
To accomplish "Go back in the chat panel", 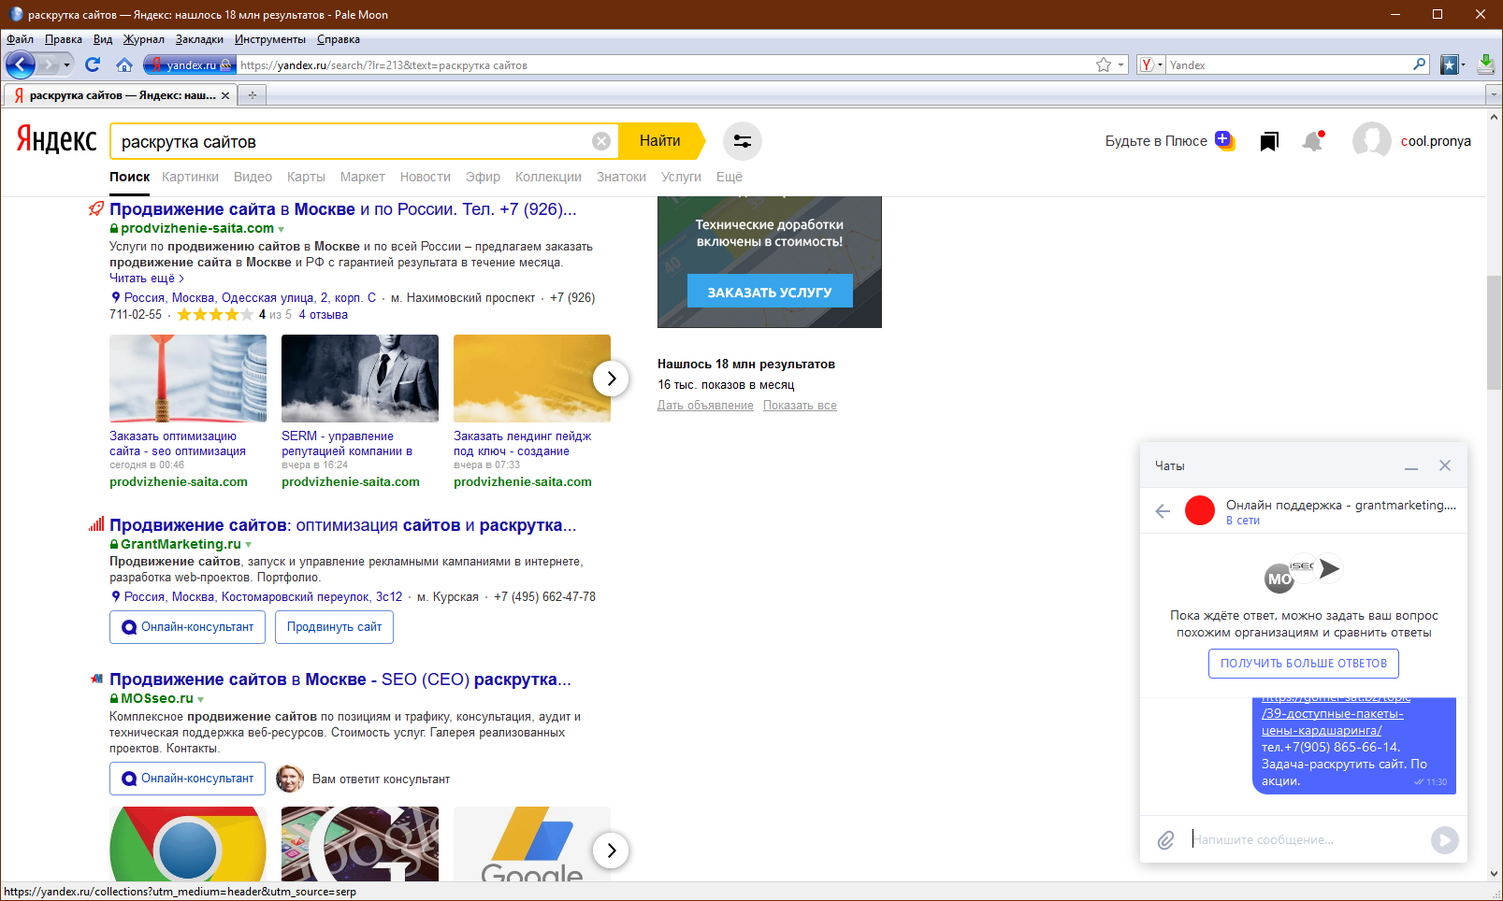I will 1163,511.
